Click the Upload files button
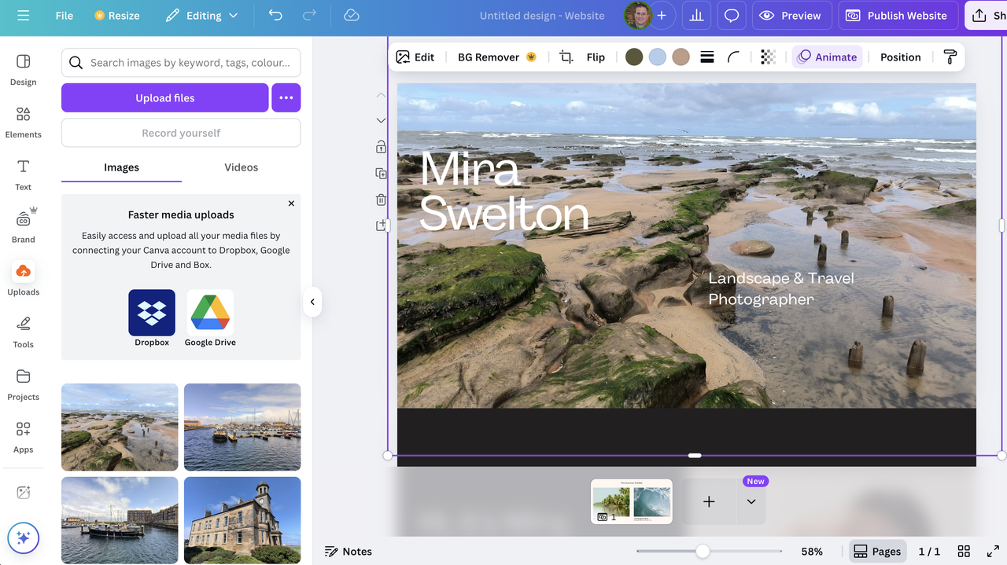 tap(165, 98)
